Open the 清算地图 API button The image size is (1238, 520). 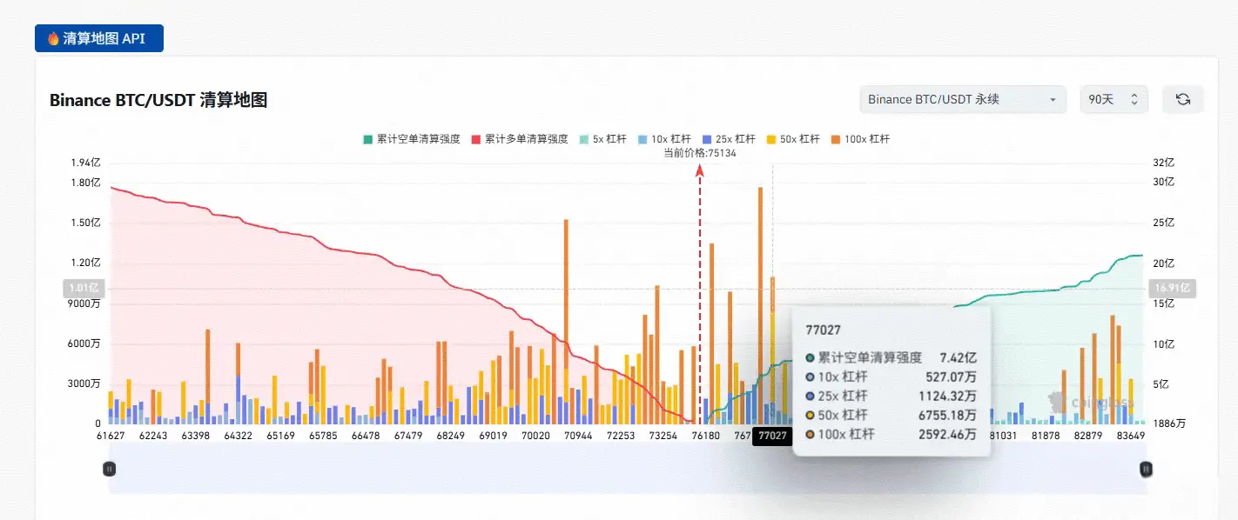coord(99,38)
